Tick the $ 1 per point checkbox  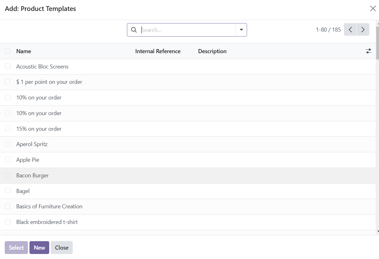[8, 82]
